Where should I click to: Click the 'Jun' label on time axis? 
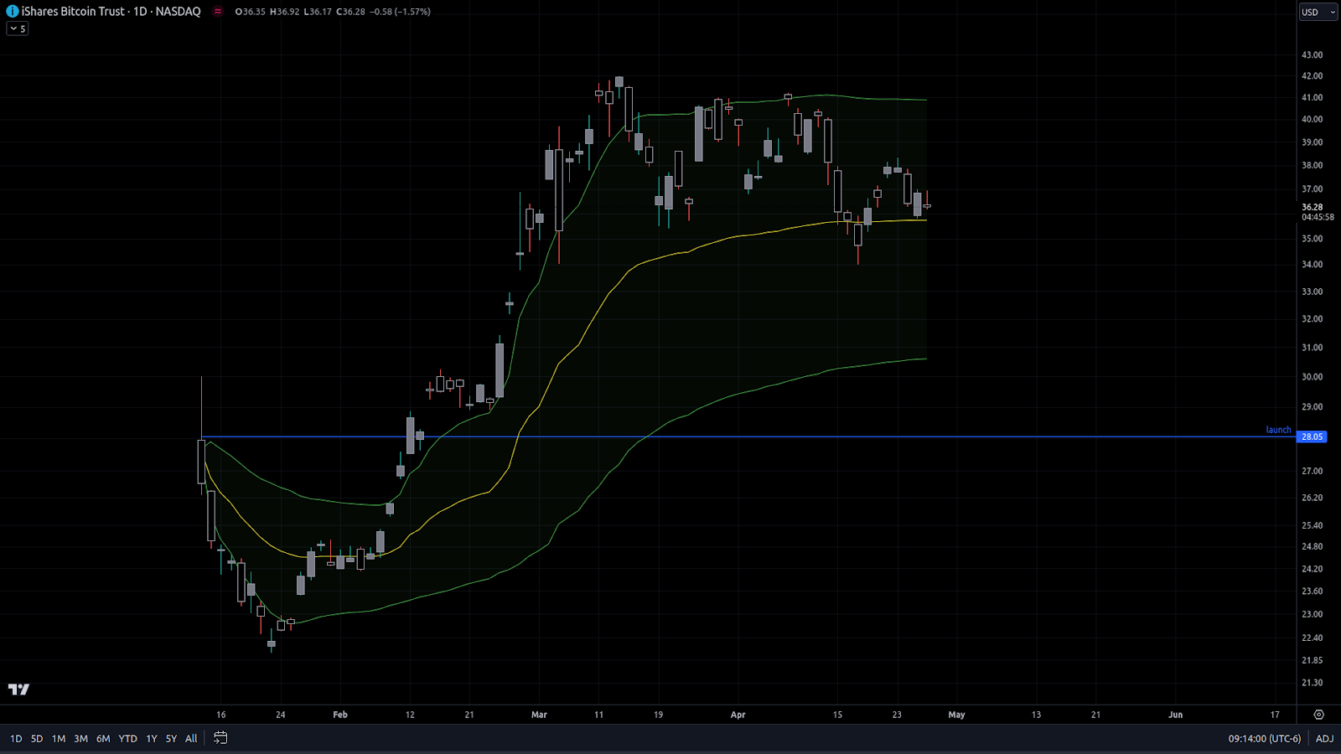click(1176, 715)
